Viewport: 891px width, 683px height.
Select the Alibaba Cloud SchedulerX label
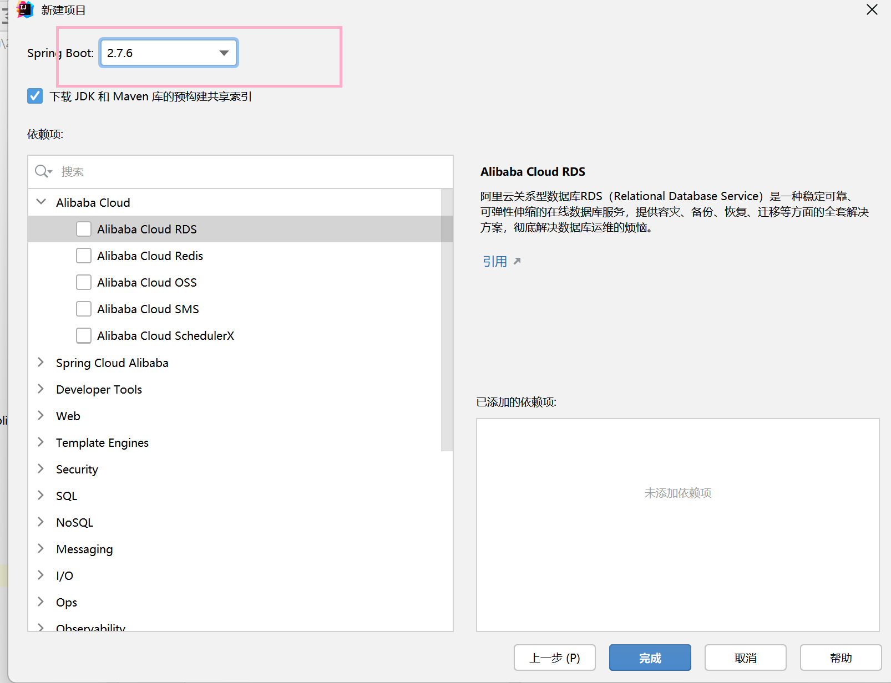166,335
